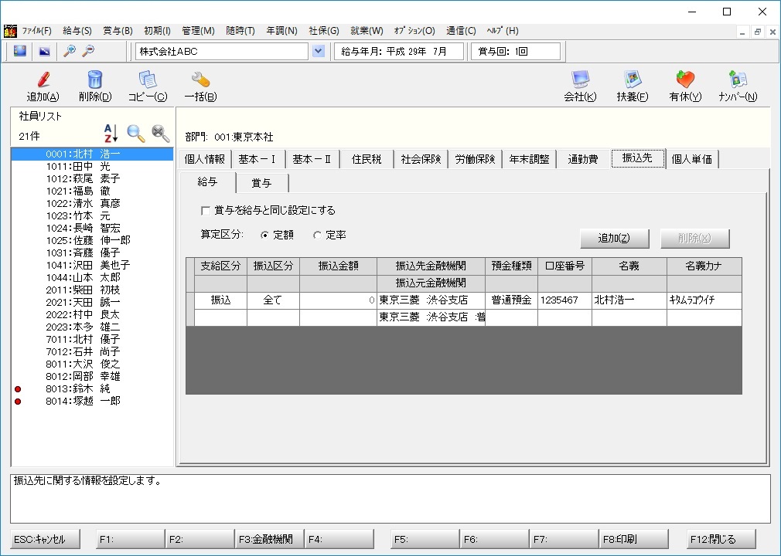Viewport: 781px width, 556px height.
Task: Click the red marker beside 8014:塚越 一郎
Action: 18,402
